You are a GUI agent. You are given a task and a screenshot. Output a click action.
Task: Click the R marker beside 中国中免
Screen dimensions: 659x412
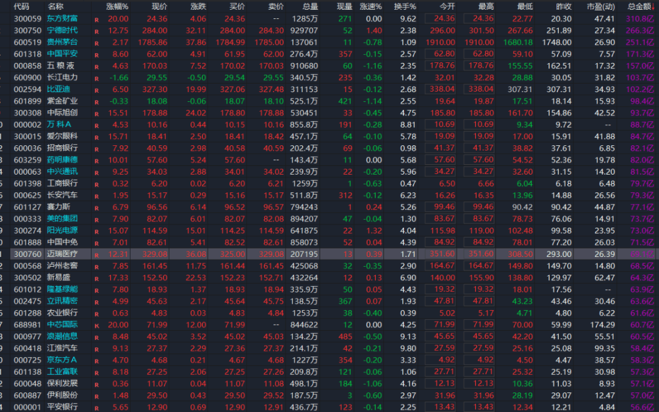coord(96,244)
